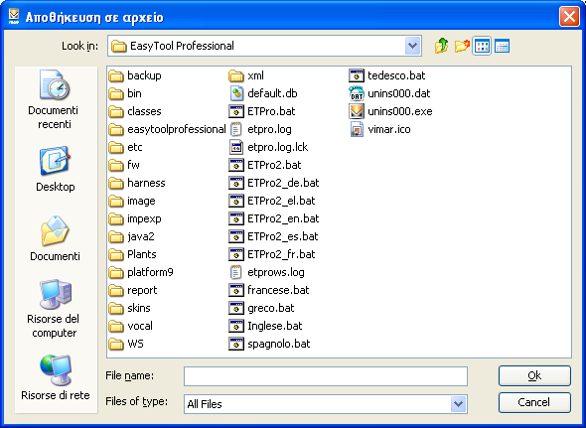This screenshot has width=586, height=428.
Task: Open Documenti shortcut in sidebar
Action: tap(55, 238)
